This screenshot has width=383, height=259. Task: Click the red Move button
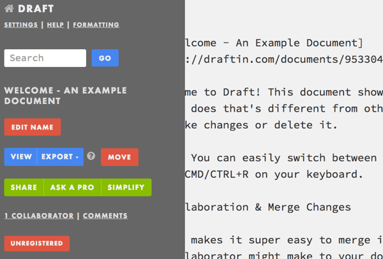(x=120, y=157)
